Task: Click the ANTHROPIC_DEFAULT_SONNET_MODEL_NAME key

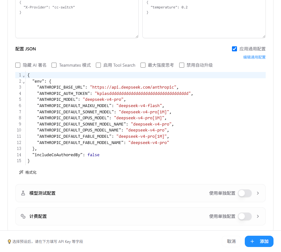Action: pos(81,124)
